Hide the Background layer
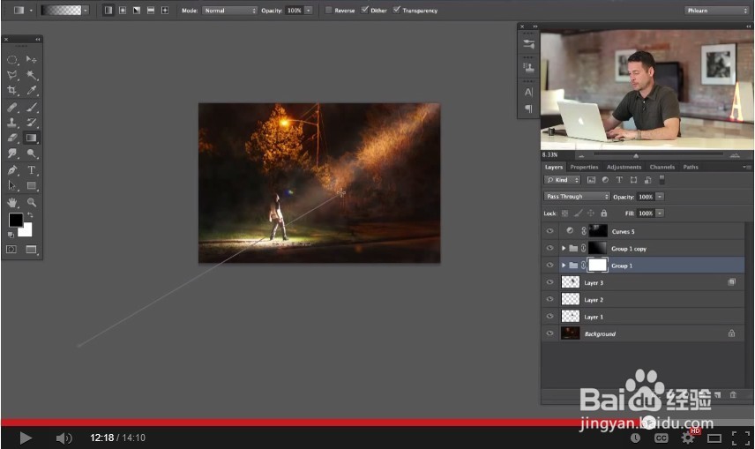755x449 pixels. click(x=549, y=333)
